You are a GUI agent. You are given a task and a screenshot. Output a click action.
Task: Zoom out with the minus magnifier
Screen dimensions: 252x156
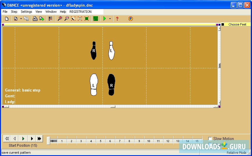coord(67,19)
